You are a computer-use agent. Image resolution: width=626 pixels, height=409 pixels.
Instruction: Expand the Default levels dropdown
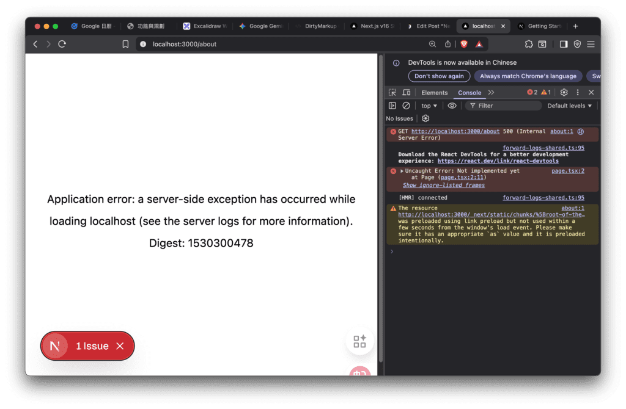tap(570, 106)
